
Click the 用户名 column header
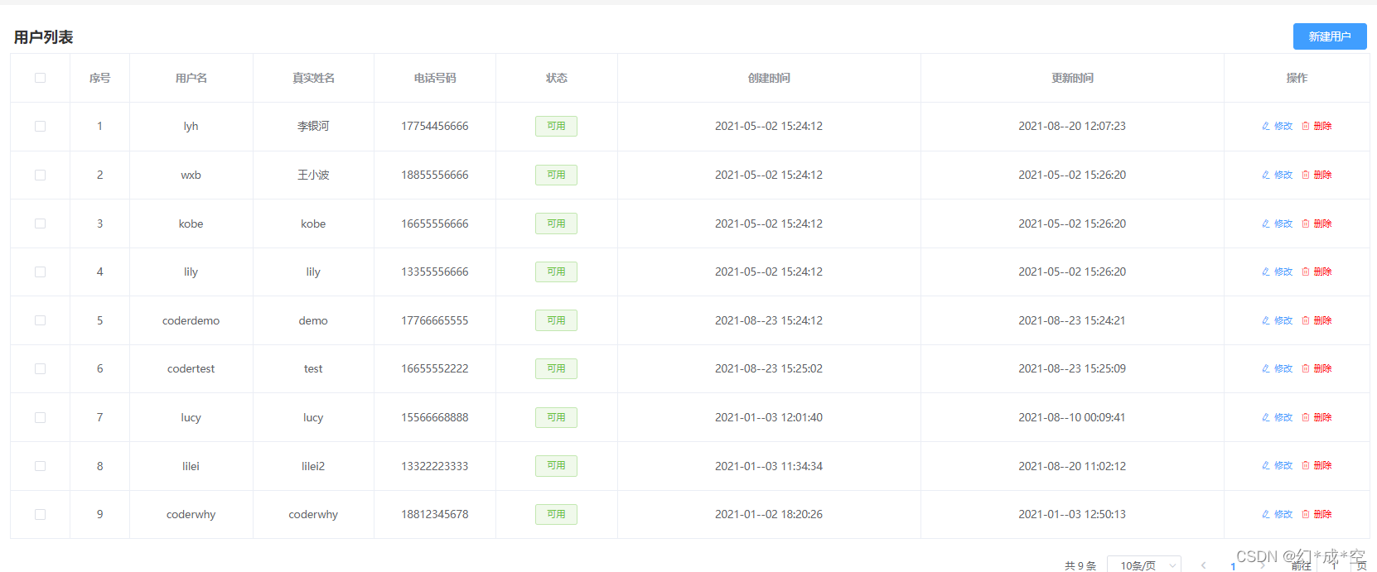tap(191, 78)
